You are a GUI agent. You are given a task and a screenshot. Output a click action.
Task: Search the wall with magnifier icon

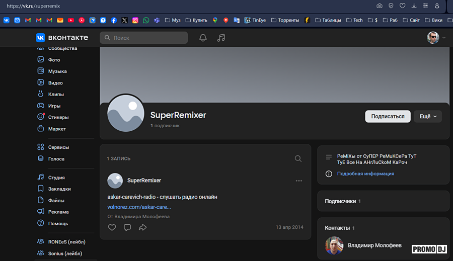(x=298, y=158)
